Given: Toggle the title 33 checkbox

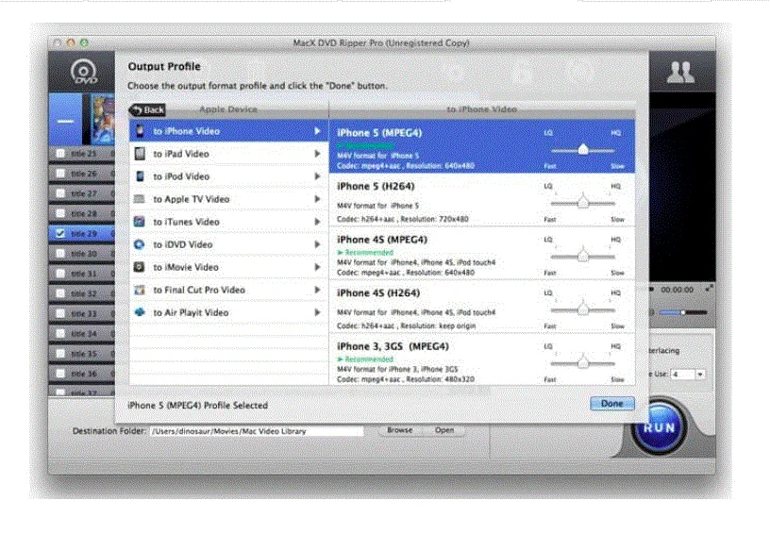Looking at the screenshot, I should [60, 313].
